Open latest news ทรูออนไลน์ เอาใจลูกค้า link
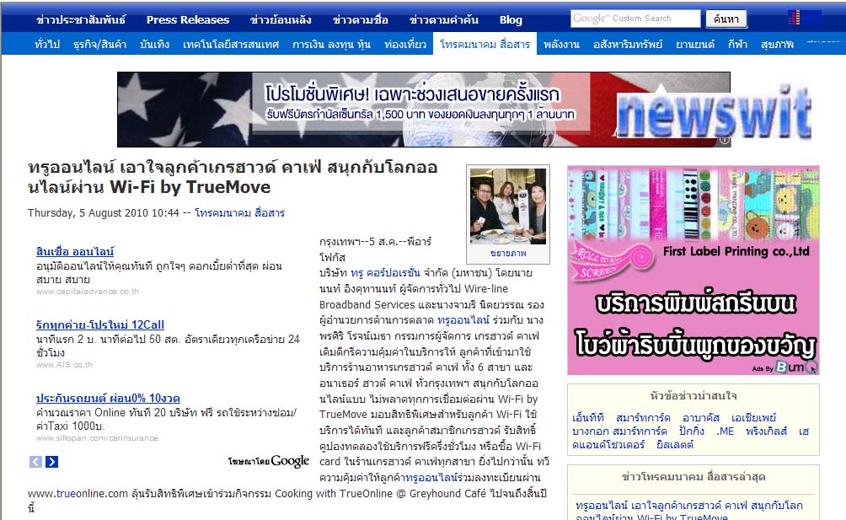 pyautogui.click(x=689, y=511)
